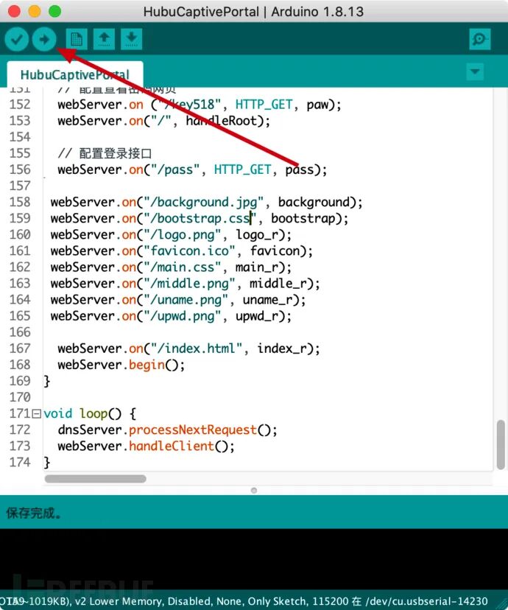Click HTTP_GET on line 152
This screenshot has height=610, width=508.
264,105
